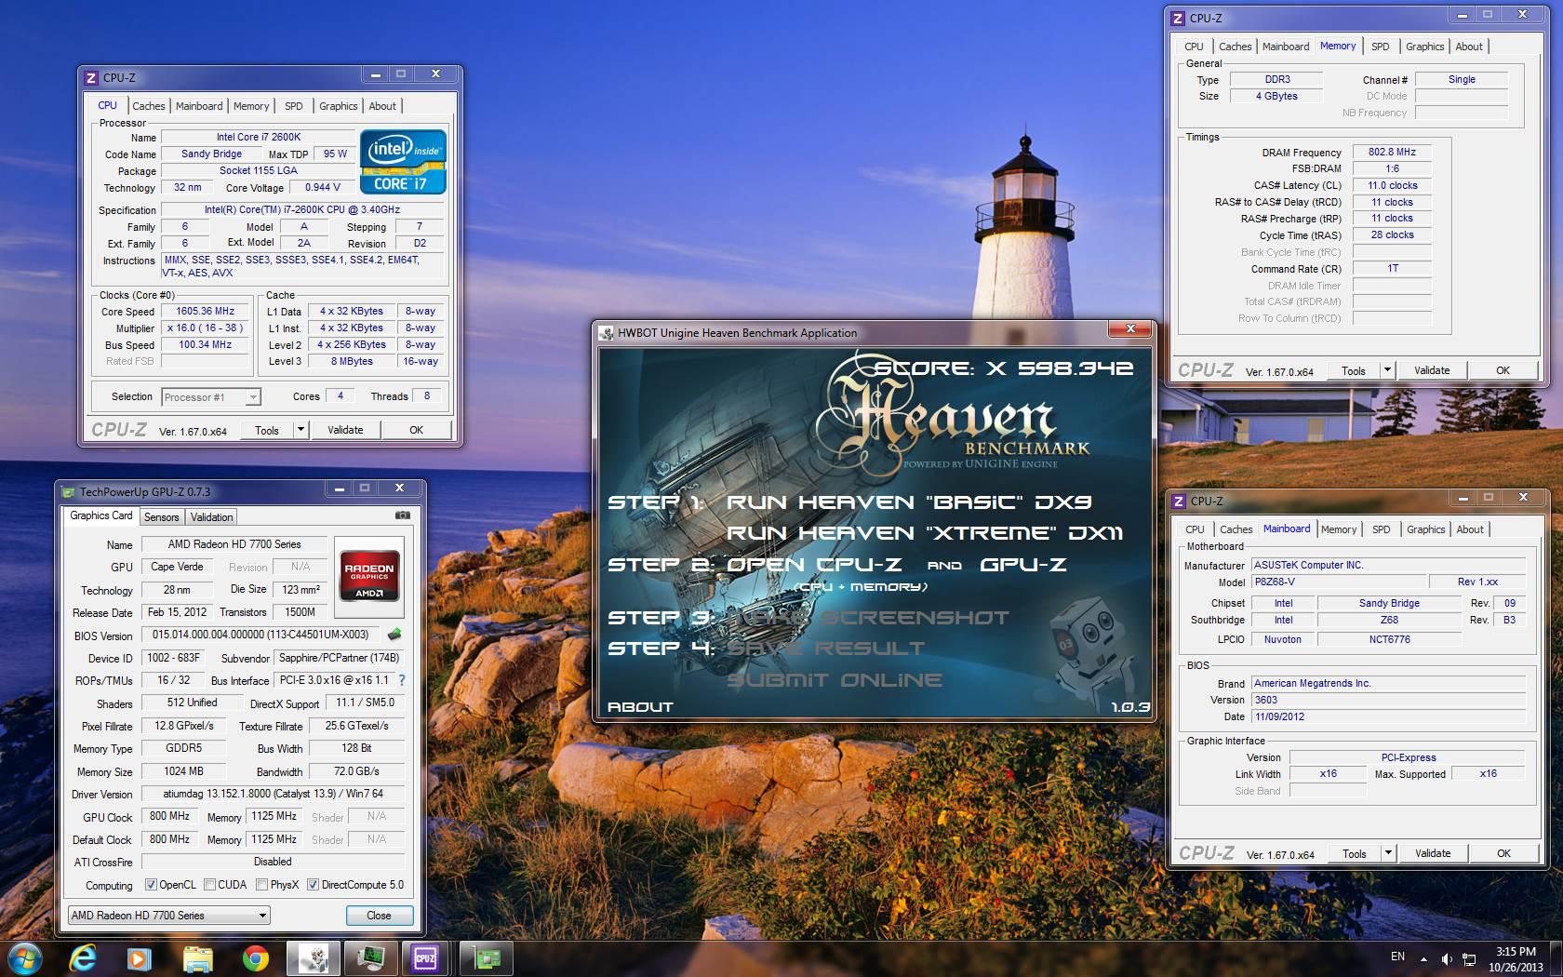The height and width of the screenshot is (977, 1563).
Task: Expand the Tools arrow in Mainboard window
Action: 1387,853
